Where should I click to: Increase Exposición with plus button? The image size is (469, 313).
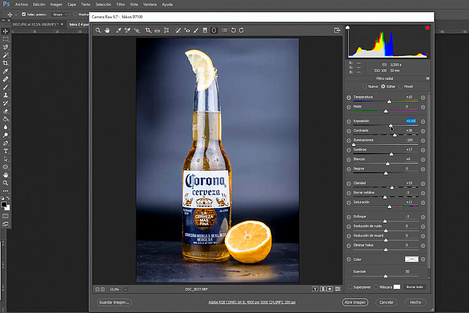click(423, 122)
